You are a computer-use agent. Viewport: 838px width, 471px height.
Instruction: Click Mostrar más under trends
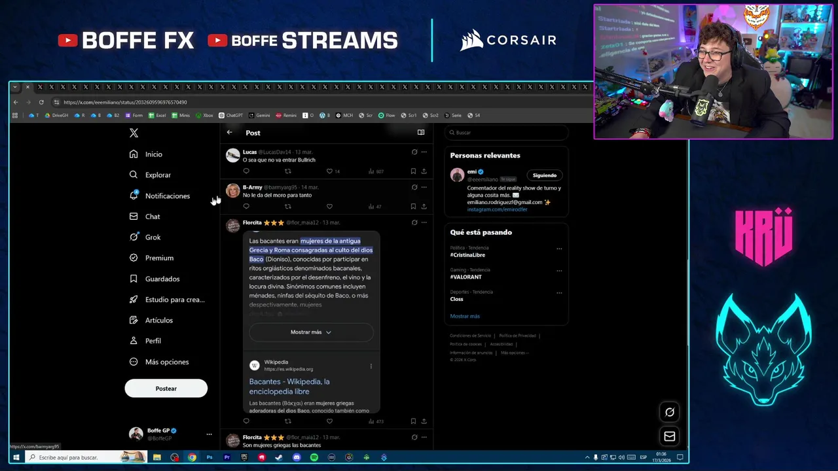click(x=465, y=317)
